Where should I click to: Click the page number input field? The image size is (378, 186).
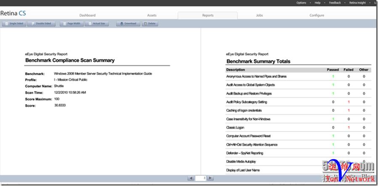201,178
